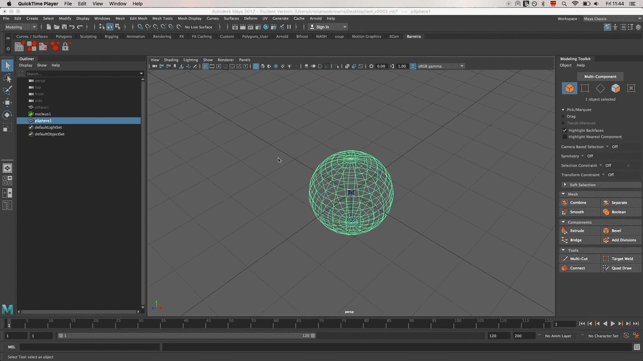Viewport: 643px width, 361px height.
Task: Select UV selection mode in Modeling Toolkit
Action: click(x=631, y=88)
